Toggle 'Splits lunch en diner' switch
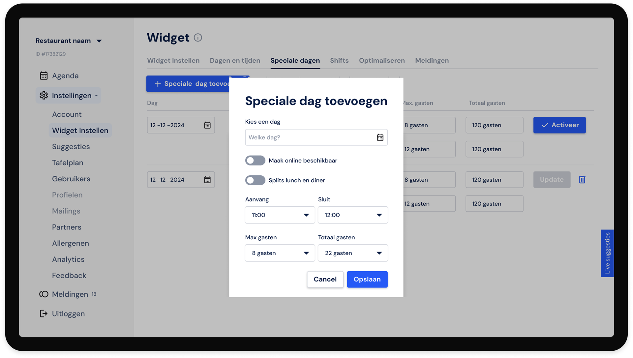Screen dimensions: 633x358 (255, 180)
